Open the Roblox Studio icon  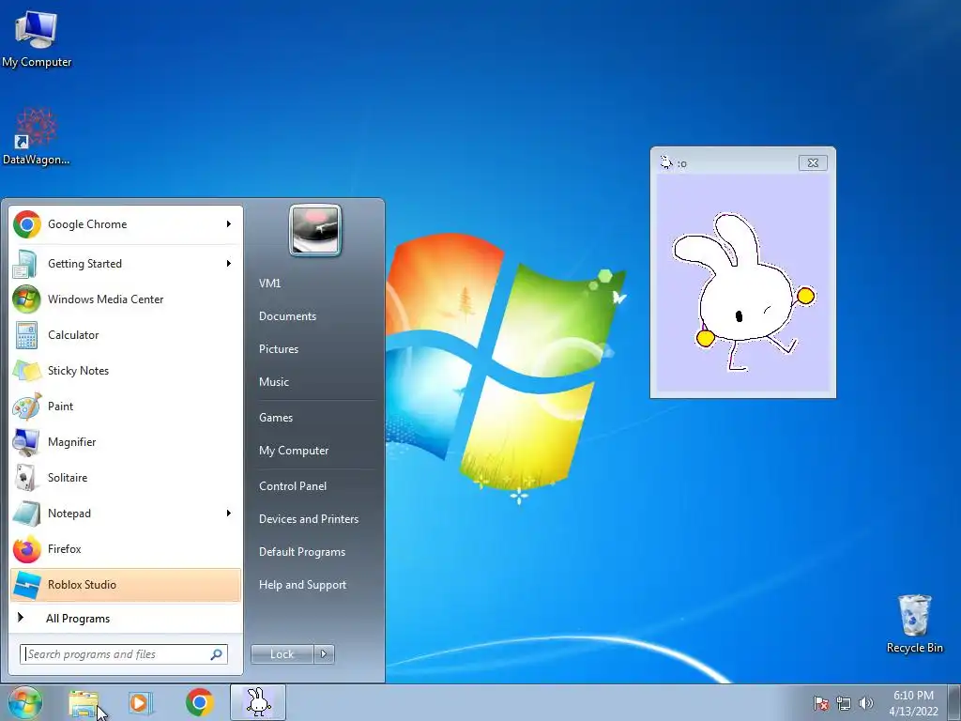tap(27, 584)
